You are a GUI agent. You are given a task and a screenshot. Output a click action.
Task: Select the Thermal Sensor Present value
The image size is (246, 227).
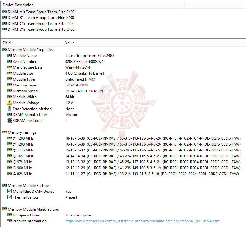pos(71,197)
